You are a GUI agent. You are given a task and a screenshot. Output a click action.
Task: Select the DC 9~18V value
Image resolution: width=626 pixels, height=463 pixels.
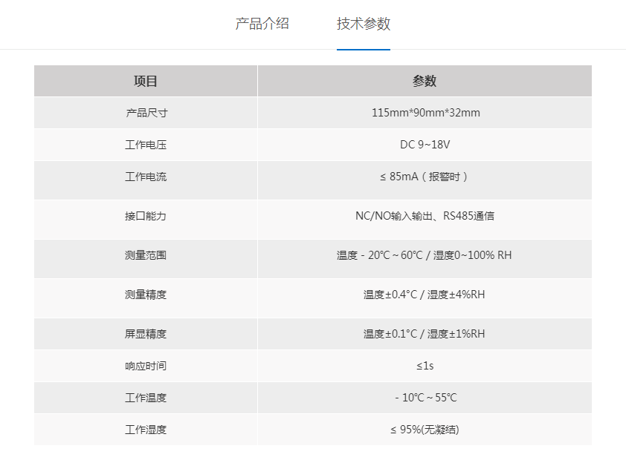[x=425, y=145]
